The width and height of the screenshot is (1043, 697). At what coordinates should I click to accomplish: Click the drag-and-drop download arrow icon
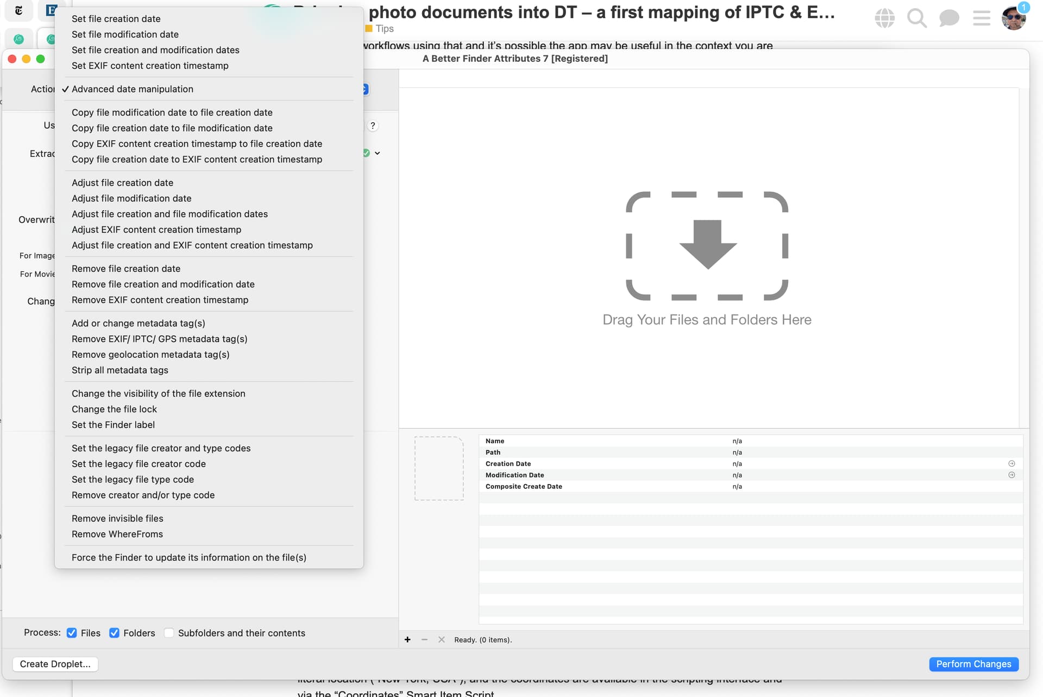pyautogui.click(x=707, y=246)
